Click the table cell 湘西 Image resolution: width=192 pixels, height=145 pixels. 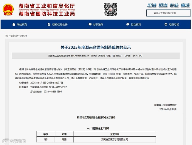coord(64,139)
